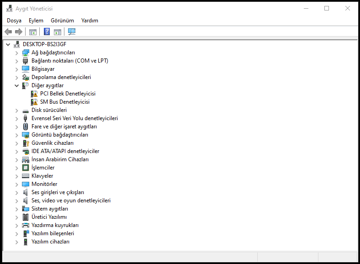Click the Klavyeler keyboard icon
The height and width of the screenshot is (264, 360).
[x=26, y=176]
